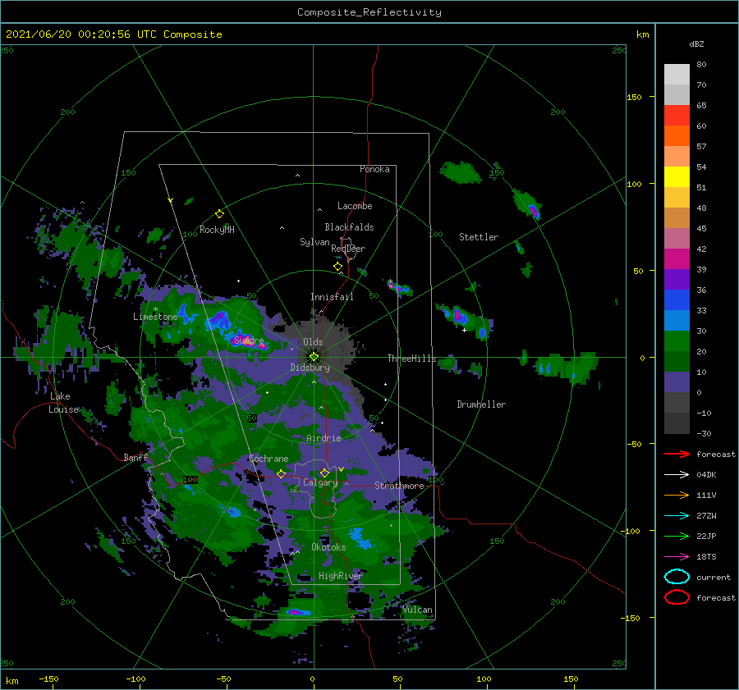Click the Okotoks city label
This screenshot has width=739, height=690.
(x=328, y=547)
